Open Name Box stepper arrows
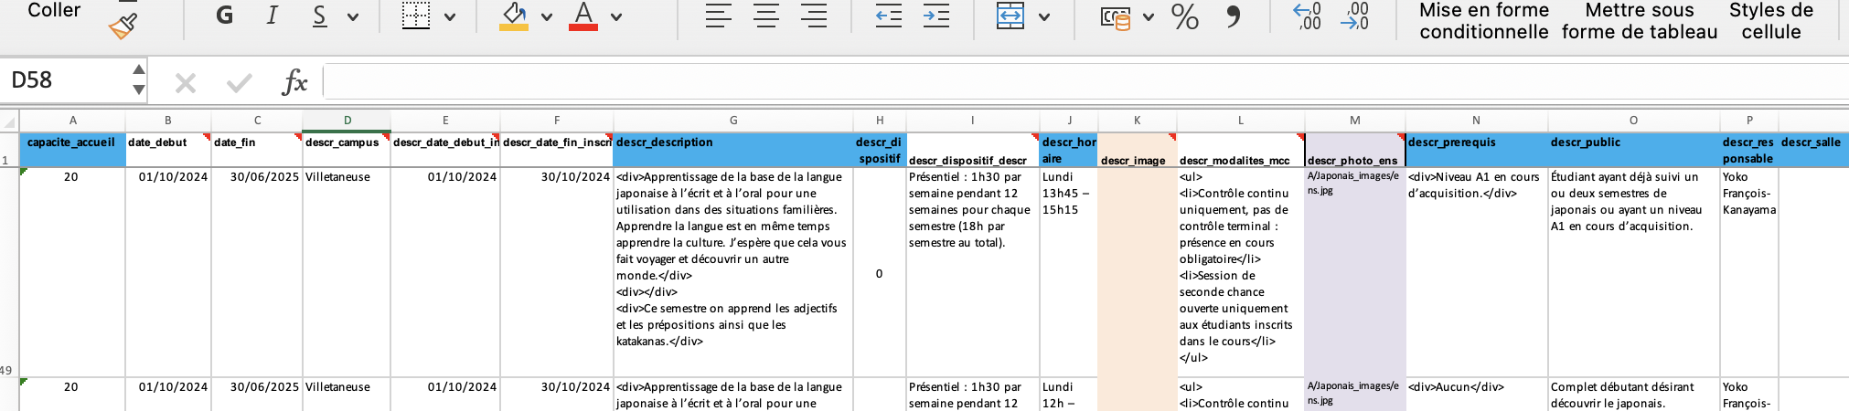1849x411 pixels. (139, 79)
